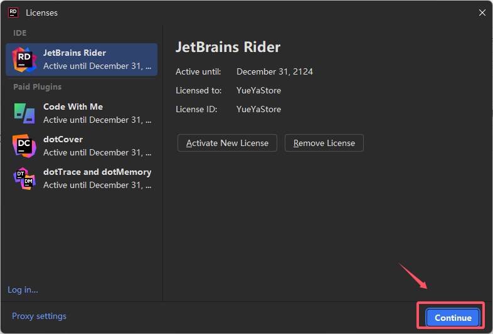Click the Active until: label

pyautogui.click(x=198, y=71)
